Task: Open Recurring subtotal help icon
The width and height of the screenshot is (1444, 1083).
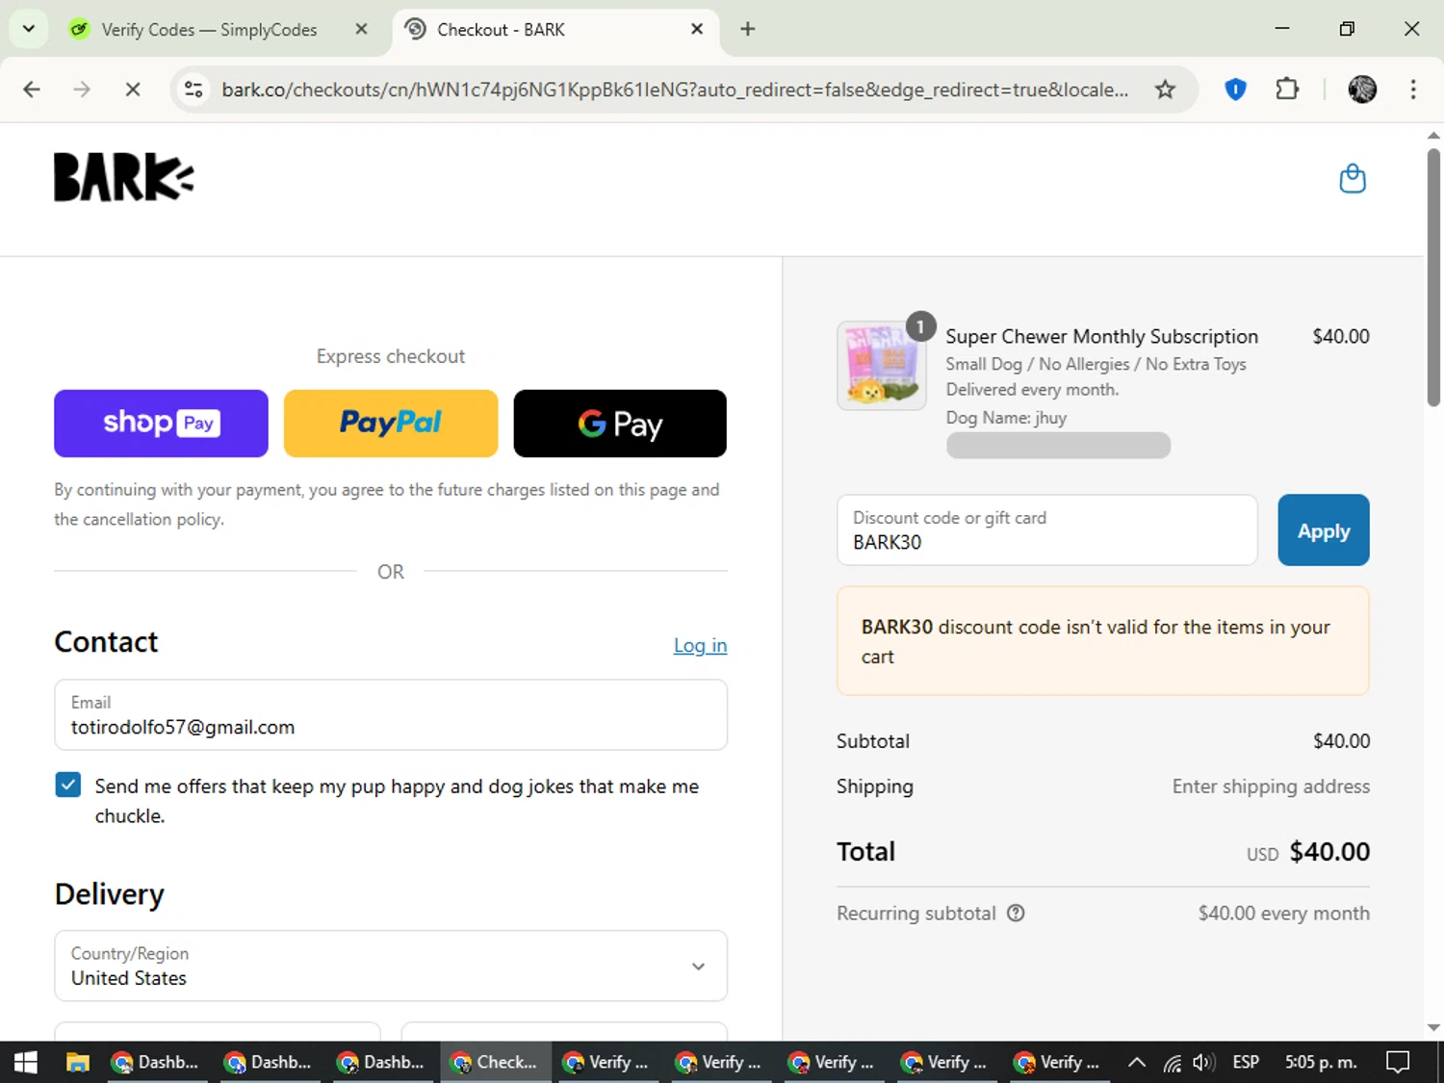Action: [x=1016, y=913]
